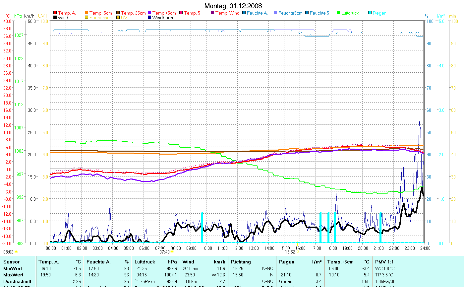Click the PMV-1:1 header in table
This screenshot has width=464, height=287.
tap(384, 262)
